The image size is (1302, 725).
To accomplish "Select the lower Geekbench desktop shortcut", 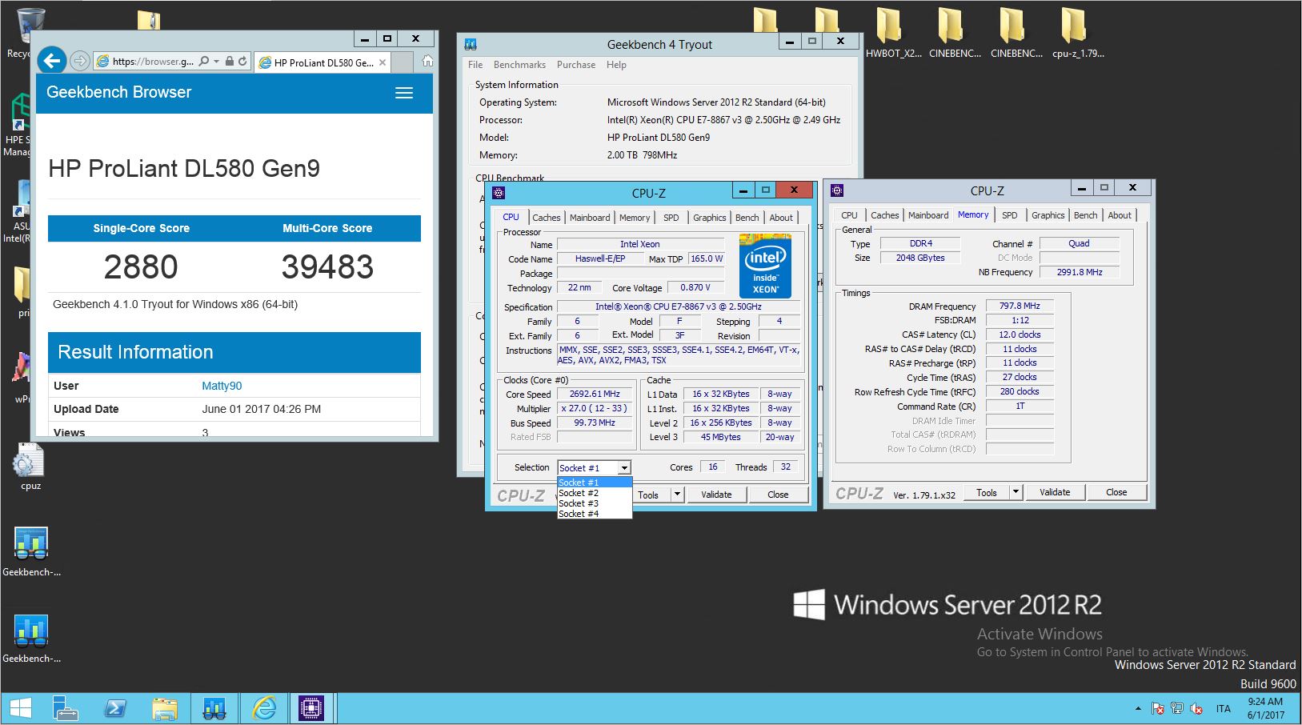I will coord(31,638).
